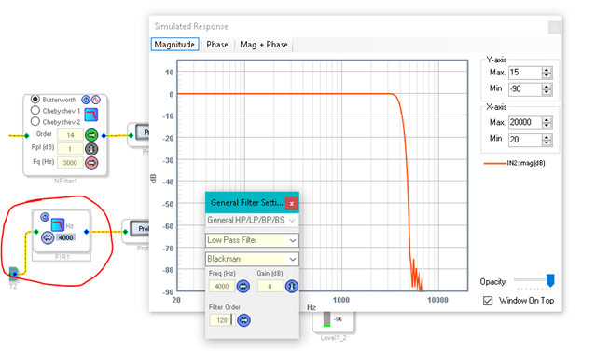Viewport: 596px width, 351px height.
Task: Click the Gain (dB) field showing 0
Action: (x=270, y=286)
